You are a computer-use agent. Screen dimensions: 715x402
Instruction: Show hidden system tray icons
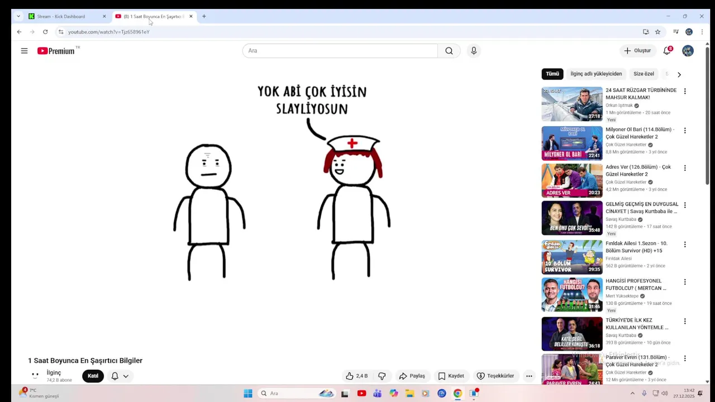pos(632,393)
